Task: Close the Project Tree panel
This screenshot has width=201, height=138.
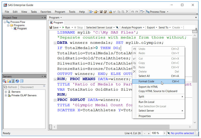Action: tap(45, 18)
